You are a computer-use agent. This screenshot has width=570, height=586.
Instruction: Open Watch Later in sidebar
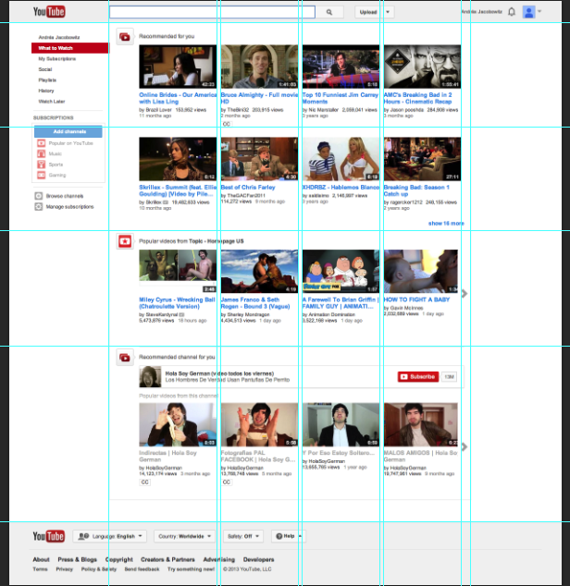(x=52, y=102)
